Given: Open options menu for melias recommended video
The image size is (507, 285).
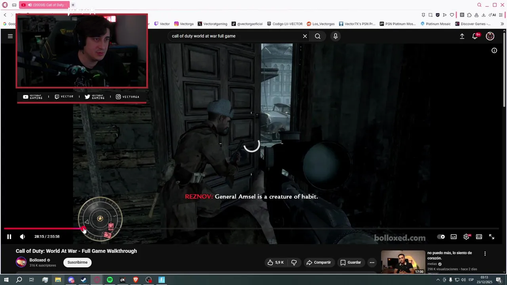Looking at the screenshot, I should point(485,254).
